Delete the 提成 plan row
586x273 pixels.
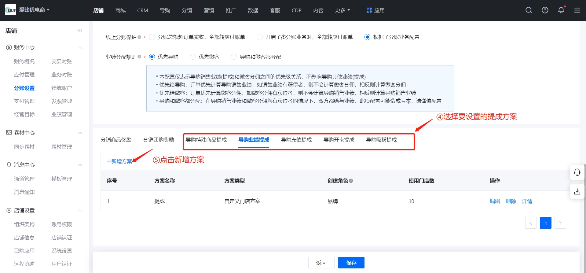pyautogui.click(x=511, y=201)
